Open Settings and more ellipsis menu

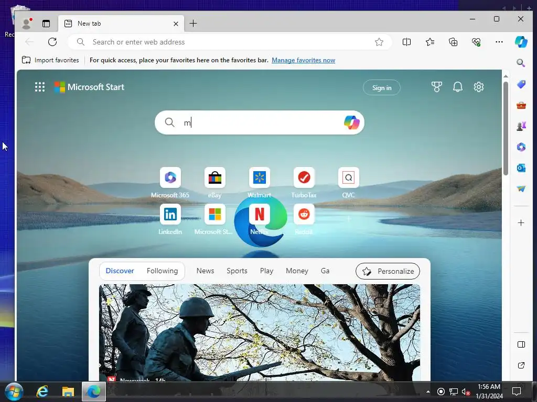499,42
